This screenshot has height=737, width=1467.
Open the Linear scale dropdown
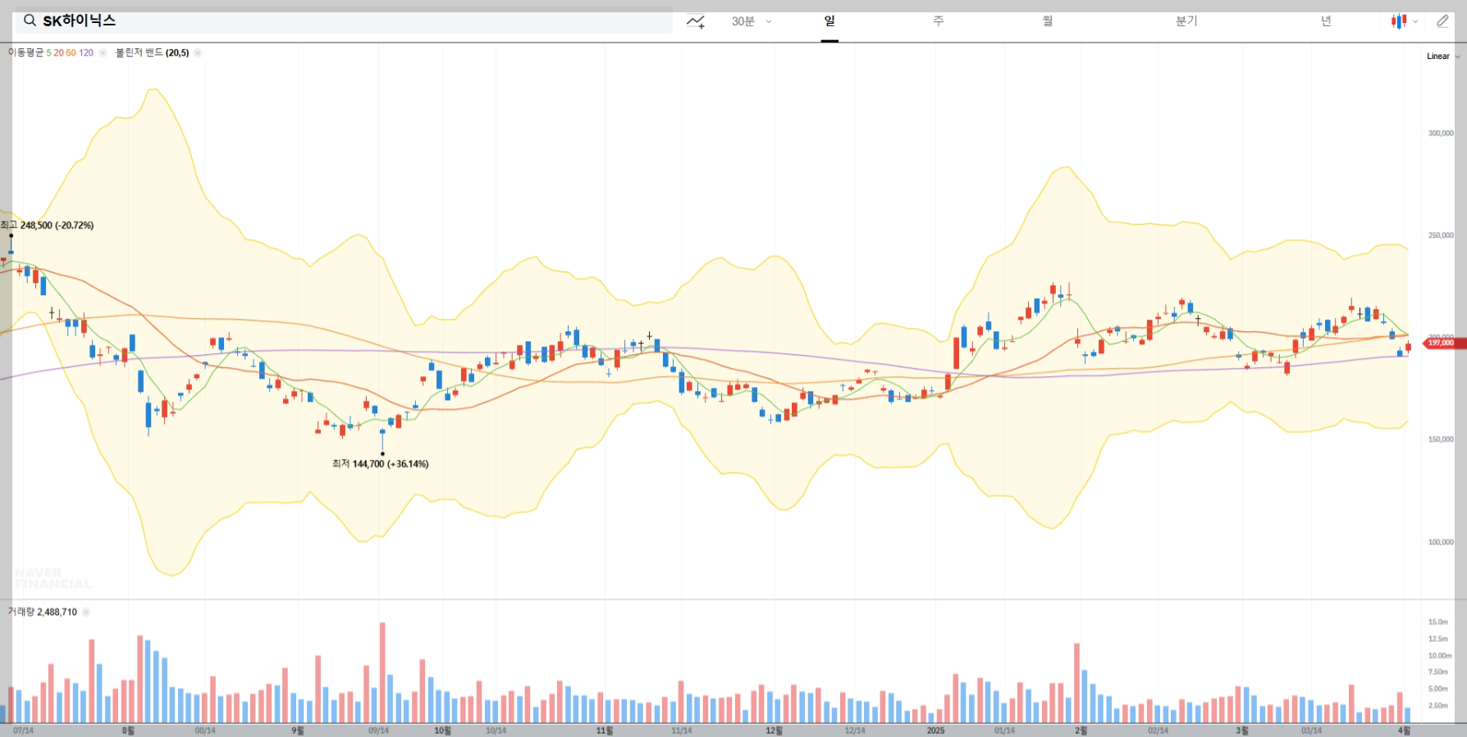tap(1443, 57)
